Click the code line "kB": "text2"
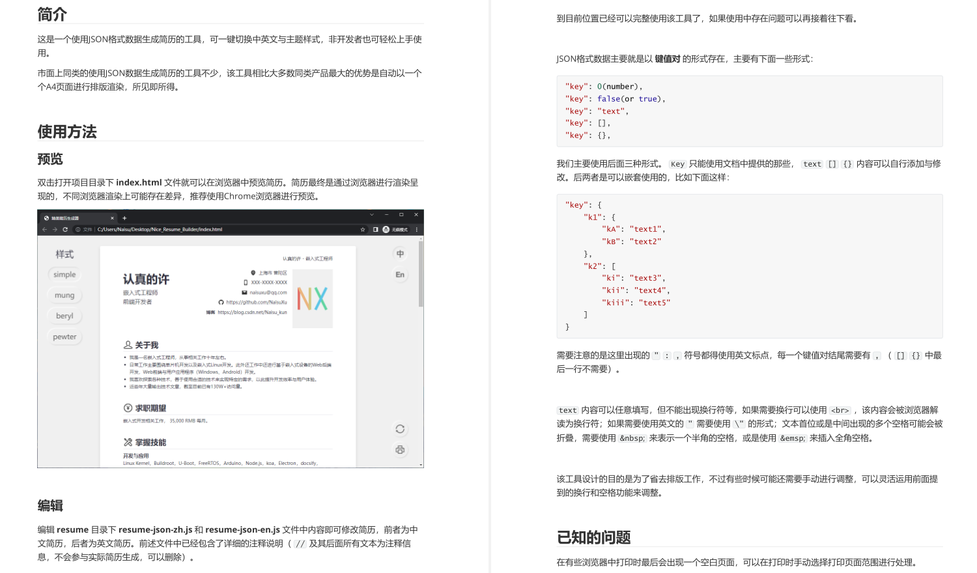The width and height of the screenshot is (977, 573). point(632,242)
